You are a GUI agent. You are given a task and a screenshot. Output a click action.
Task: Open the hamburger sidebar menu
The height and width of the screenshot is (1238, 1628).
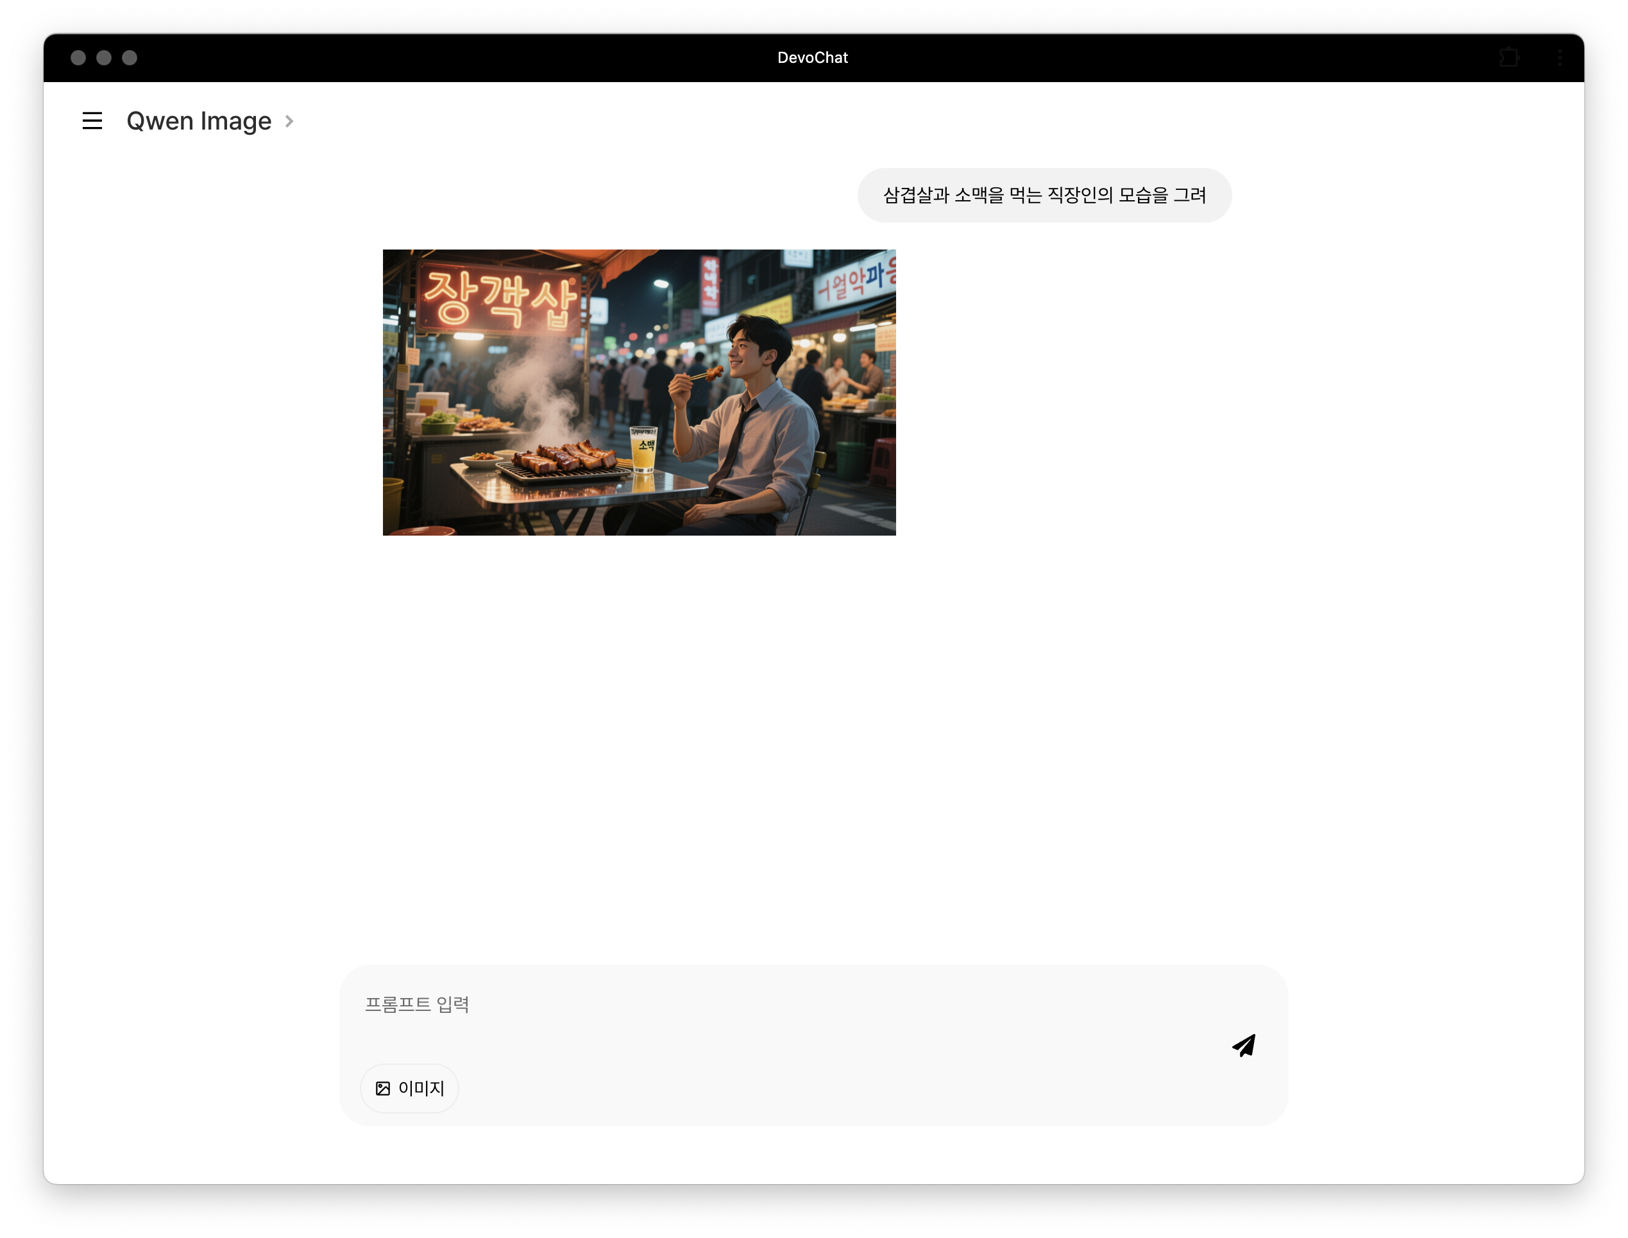pos(92,121)
